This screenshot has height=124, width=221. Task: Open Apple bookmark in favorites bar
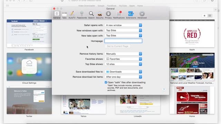pyautogui.click(x=132, y=6)
